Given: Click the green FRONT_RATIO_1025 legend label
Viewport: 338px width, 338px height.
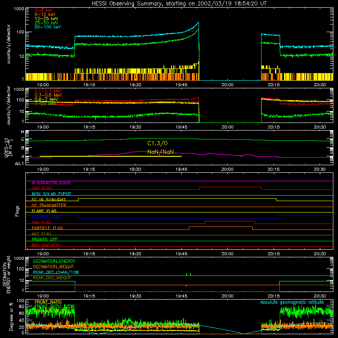Looking at the screenshot, I should click(x=55, y=307).
